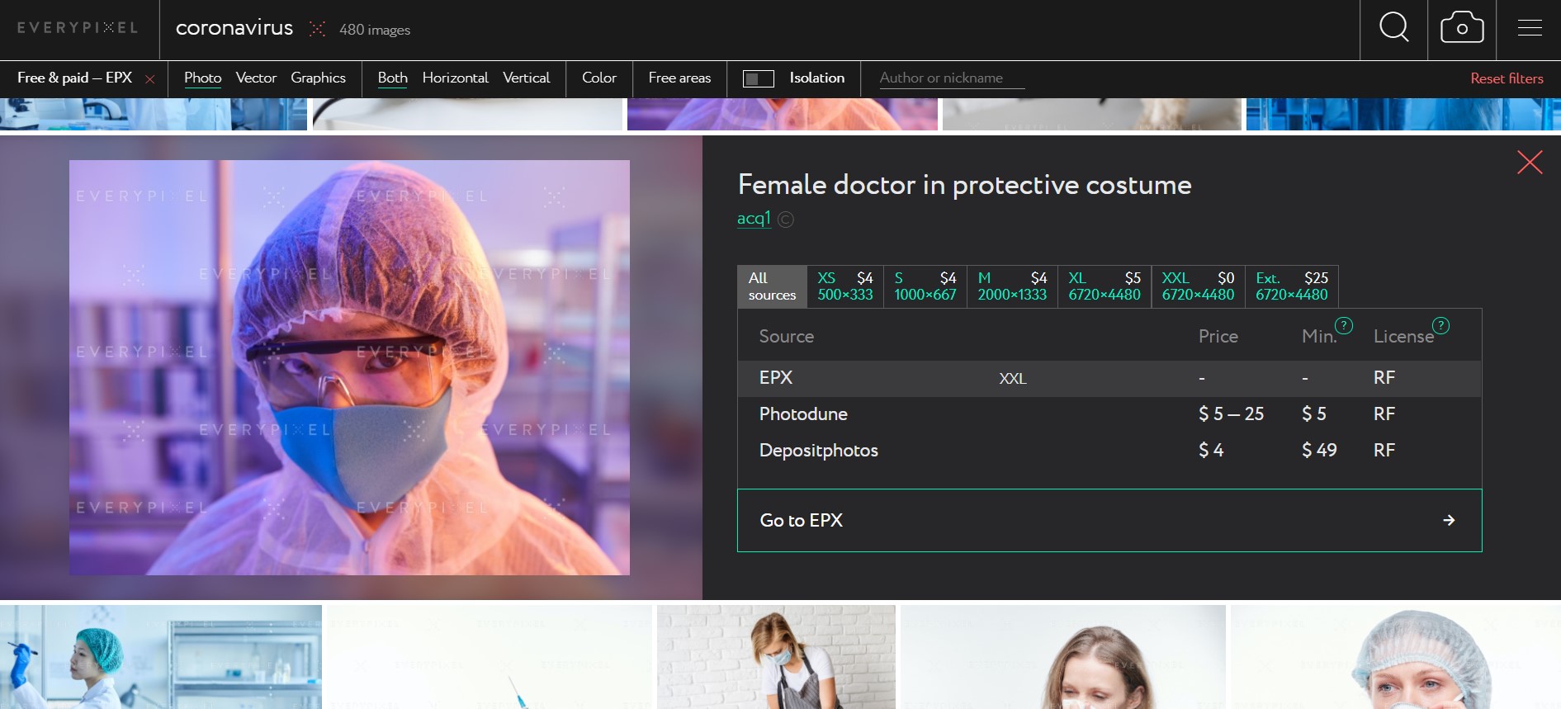This screenshot has width=1561, height=709.
Task: Click the Everypixel logo
Action: (x=78, y=28)
